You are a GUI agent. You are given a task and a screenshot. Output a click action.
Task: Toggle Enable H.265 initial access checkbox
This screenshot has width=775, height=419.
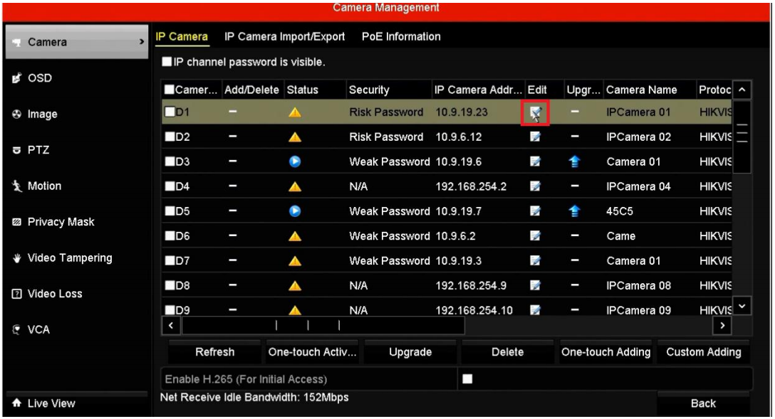[x=467, y=379]
